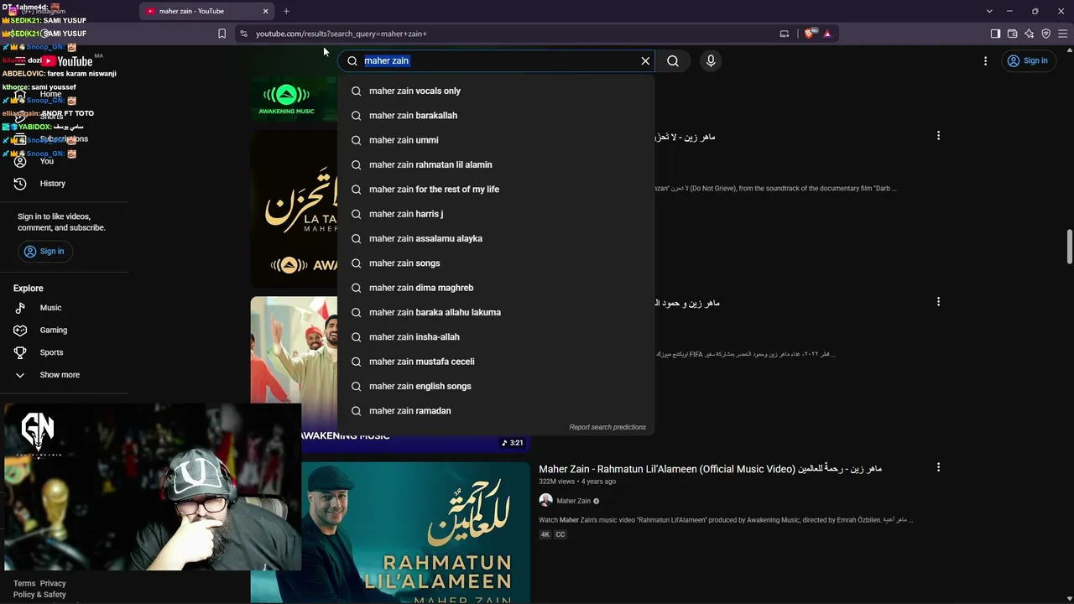Bookmark this page in the address bar
1074x604 pixels.
coord(222,34)
